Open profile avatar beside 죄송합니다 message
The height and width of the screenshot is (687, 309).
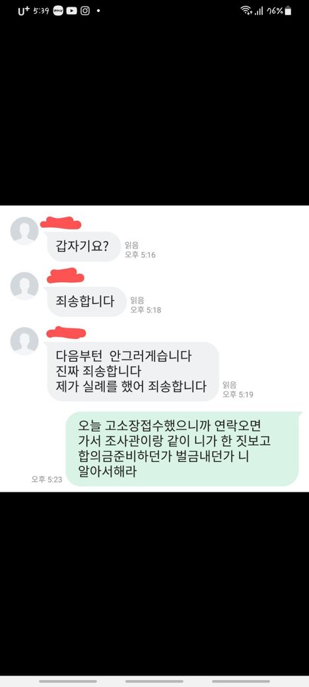24,286
